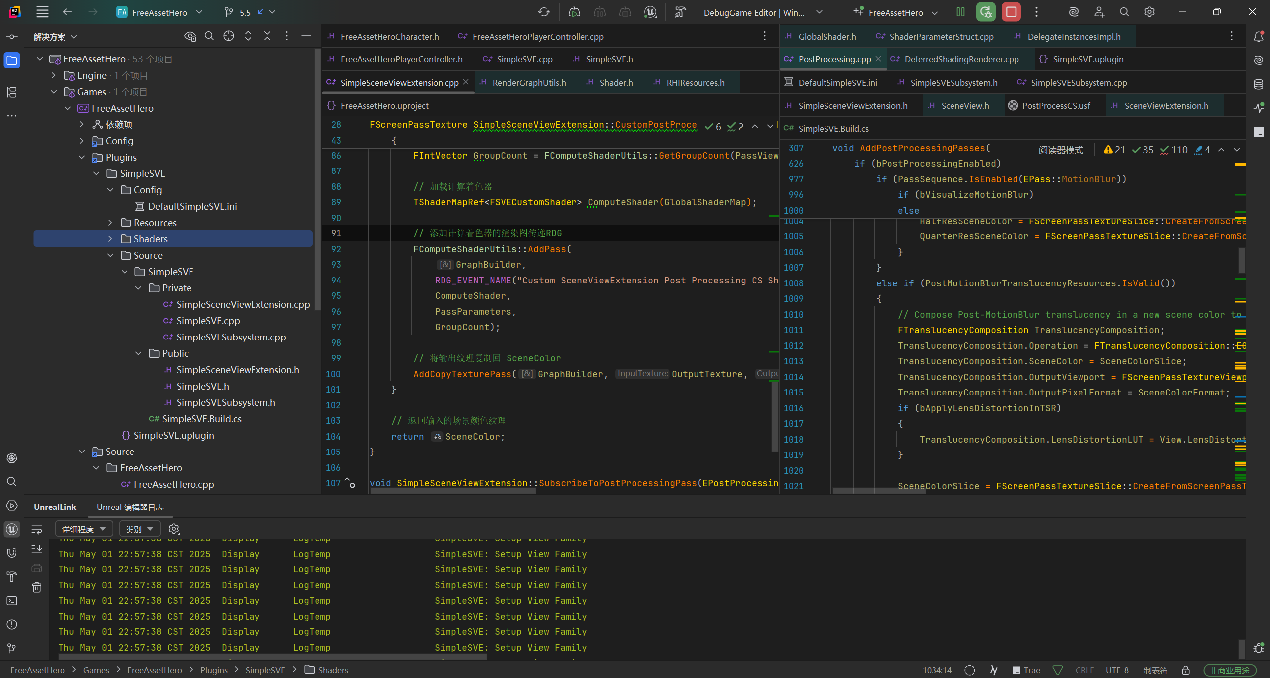Viewport: 1270px width, 678px height.
Task: Select DefaultSimpleSVE.ini in tree
Action: point(192,206)
